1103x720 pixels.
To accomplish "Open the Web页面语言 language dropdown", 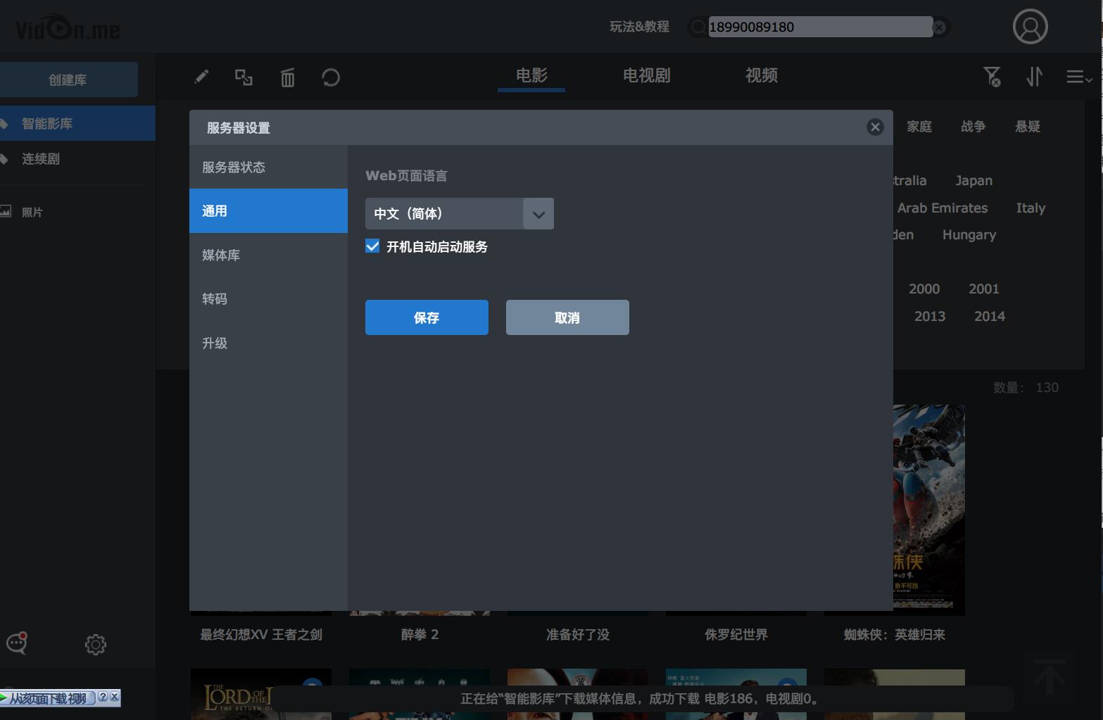I will (x=538, y=213).
